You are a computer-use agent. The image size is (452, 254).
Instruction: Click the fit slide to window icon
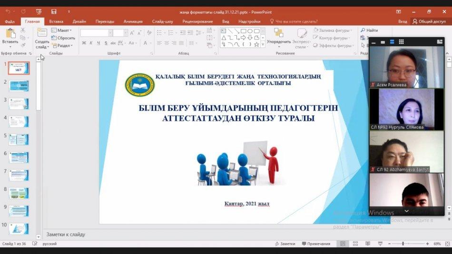447,244
